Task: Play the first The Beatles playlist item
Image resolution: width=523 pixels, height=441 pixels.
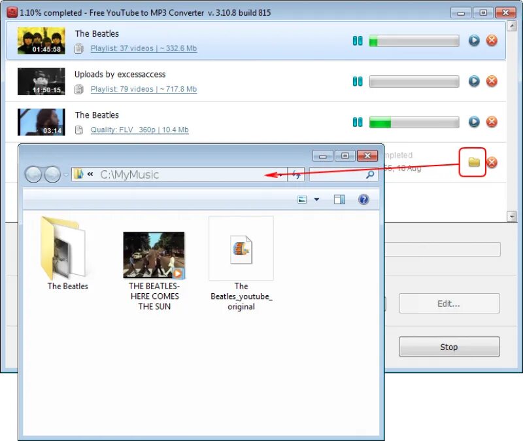Action: [474, 41]
